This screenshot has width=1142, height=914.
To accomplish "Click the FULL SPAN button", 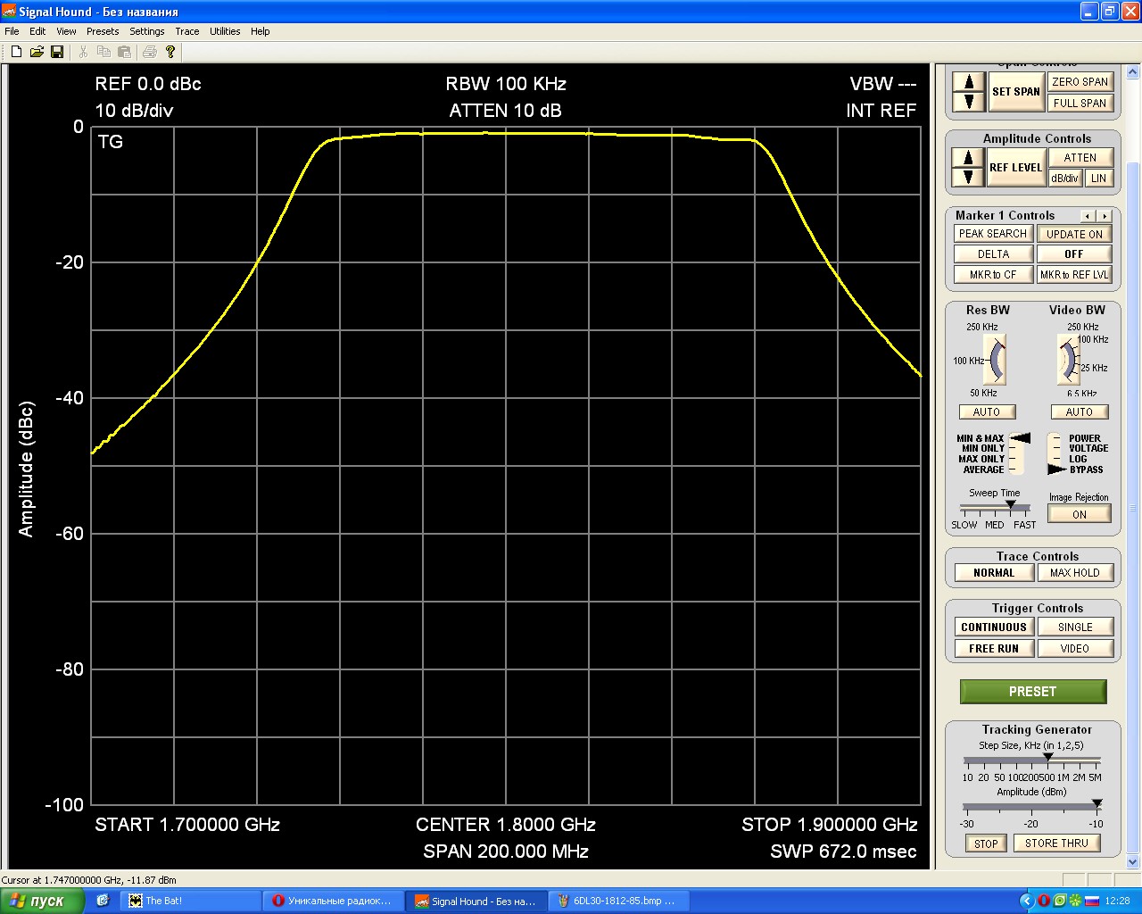I will tap(1080, 103).
